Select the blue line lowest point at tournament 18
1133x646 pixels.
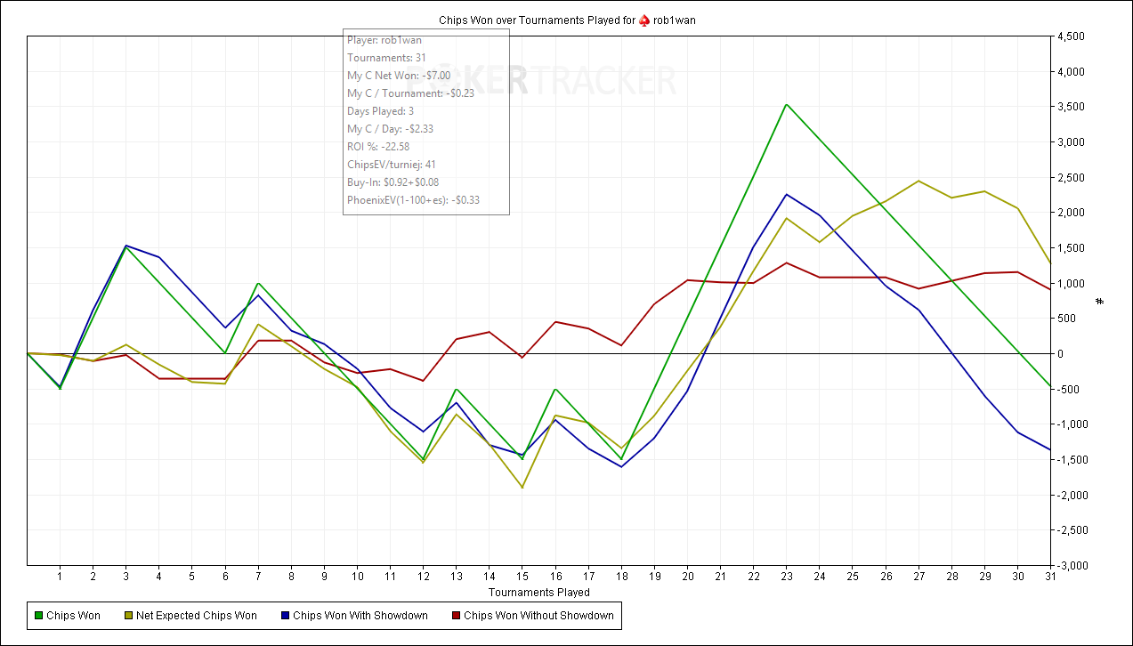tap(621, 466)
